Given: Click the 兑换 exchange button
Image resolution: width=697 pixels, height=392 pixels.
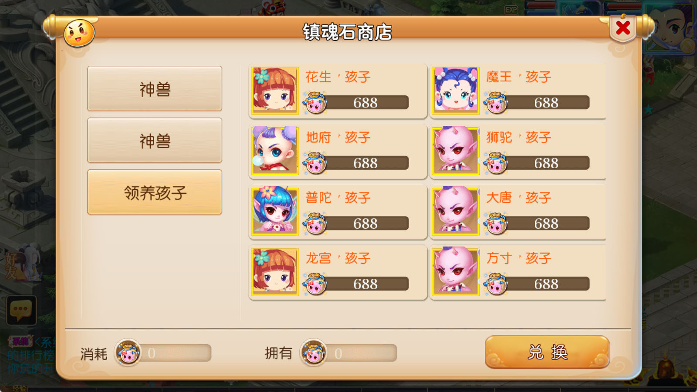Looking at the screenshot, I should pos(547,352).
